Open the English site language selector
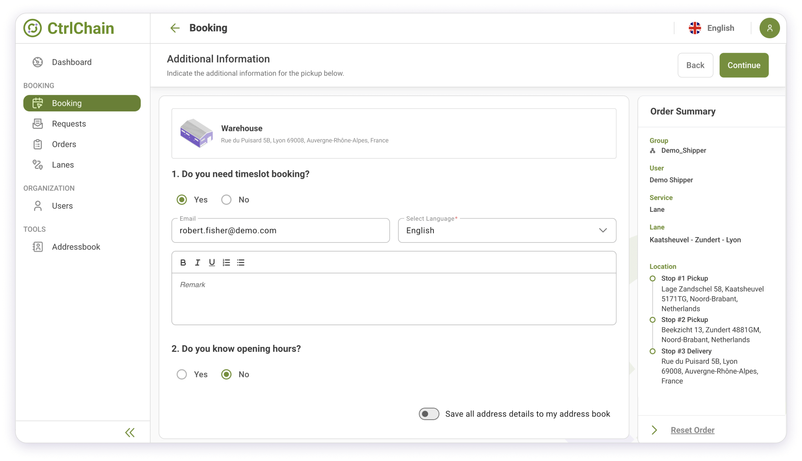 point(712,28)
